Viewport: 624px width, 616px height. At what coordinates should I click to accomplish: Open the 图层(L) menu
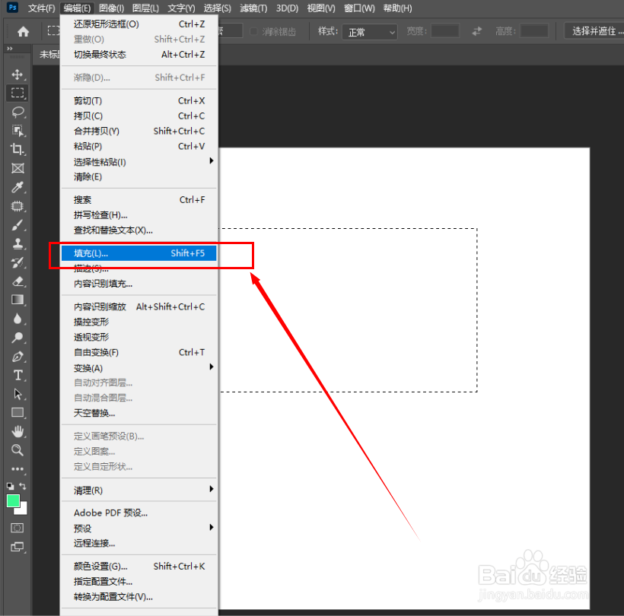[x=145, y=8]
